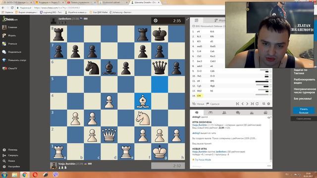Click the circular refresh arrow under moves
Image resolution: width=317 pixels, height=178 pixels.
(x=257, y=104)
